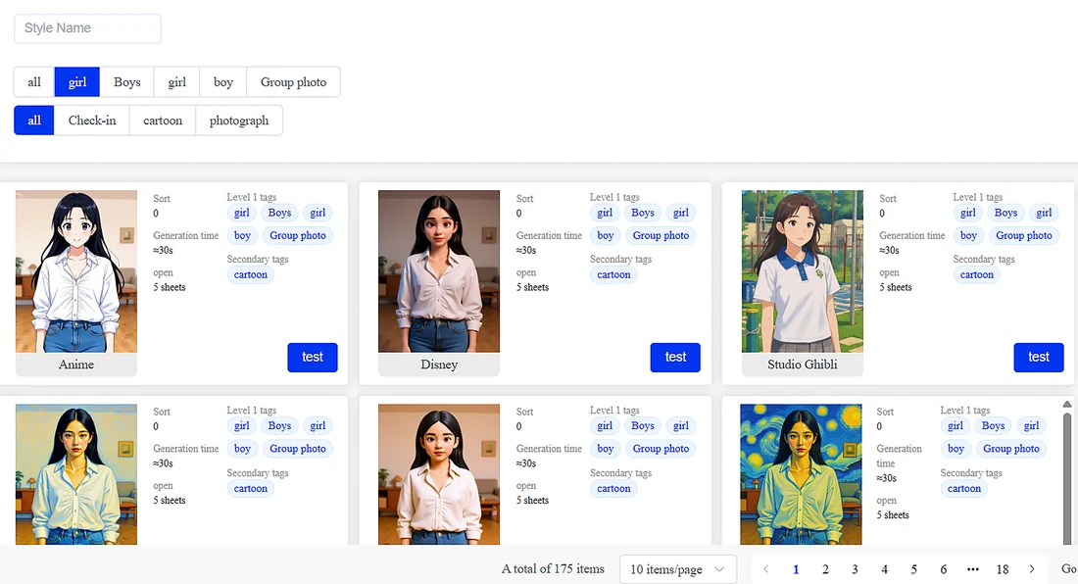Select the 'Boys' filter tab
Image resolution: width=1078 pixels, height=584 pixels.
pyautogui.click(x=127, y=81)
